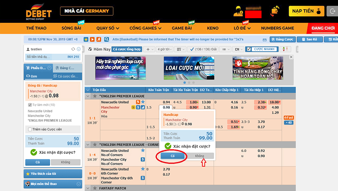The image size is (338, 191).
Task: Click the blue chart icon beside Manchester
Action: [x=143, y=107]
